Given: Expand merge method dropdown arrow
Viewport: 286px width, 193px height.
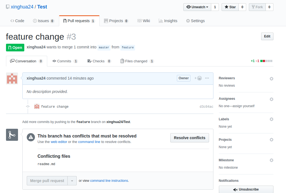Looking at the screenshot, I should (x=72, y=181).
